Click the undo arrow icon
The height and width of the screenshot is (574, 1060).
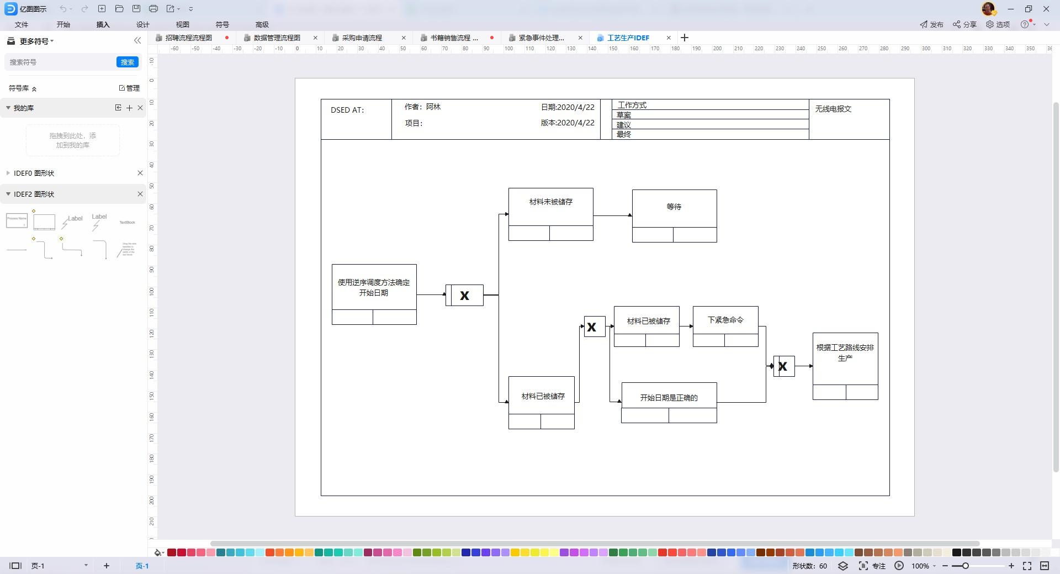click(63, 9)
